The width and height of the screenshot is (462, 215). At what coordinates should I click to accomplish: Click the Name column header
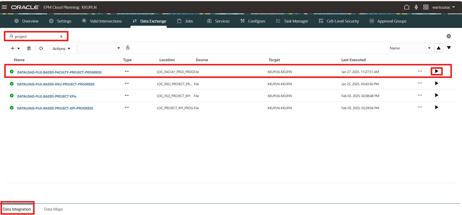point(19,60)
